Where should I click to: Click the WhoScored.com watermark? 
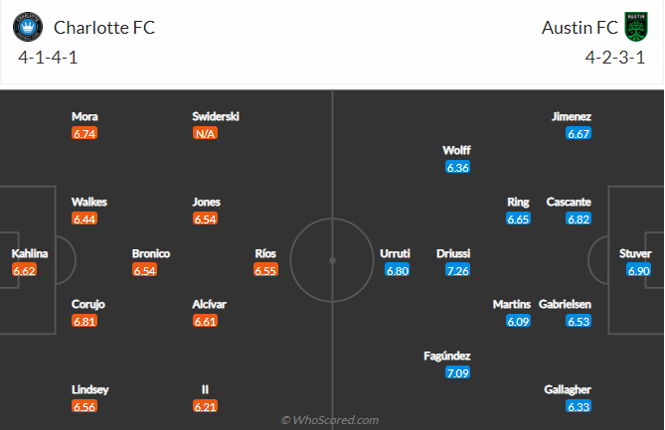[330, 420]
